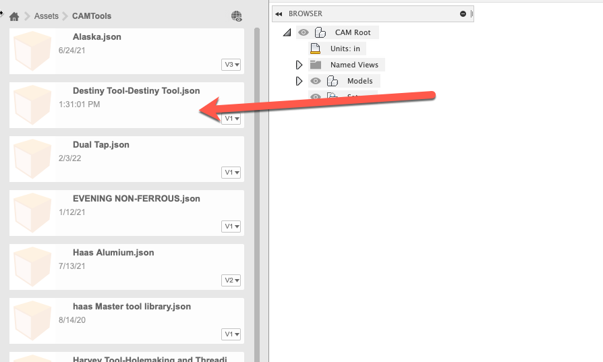Click the 2/3/22 date text

pos(69,158)
